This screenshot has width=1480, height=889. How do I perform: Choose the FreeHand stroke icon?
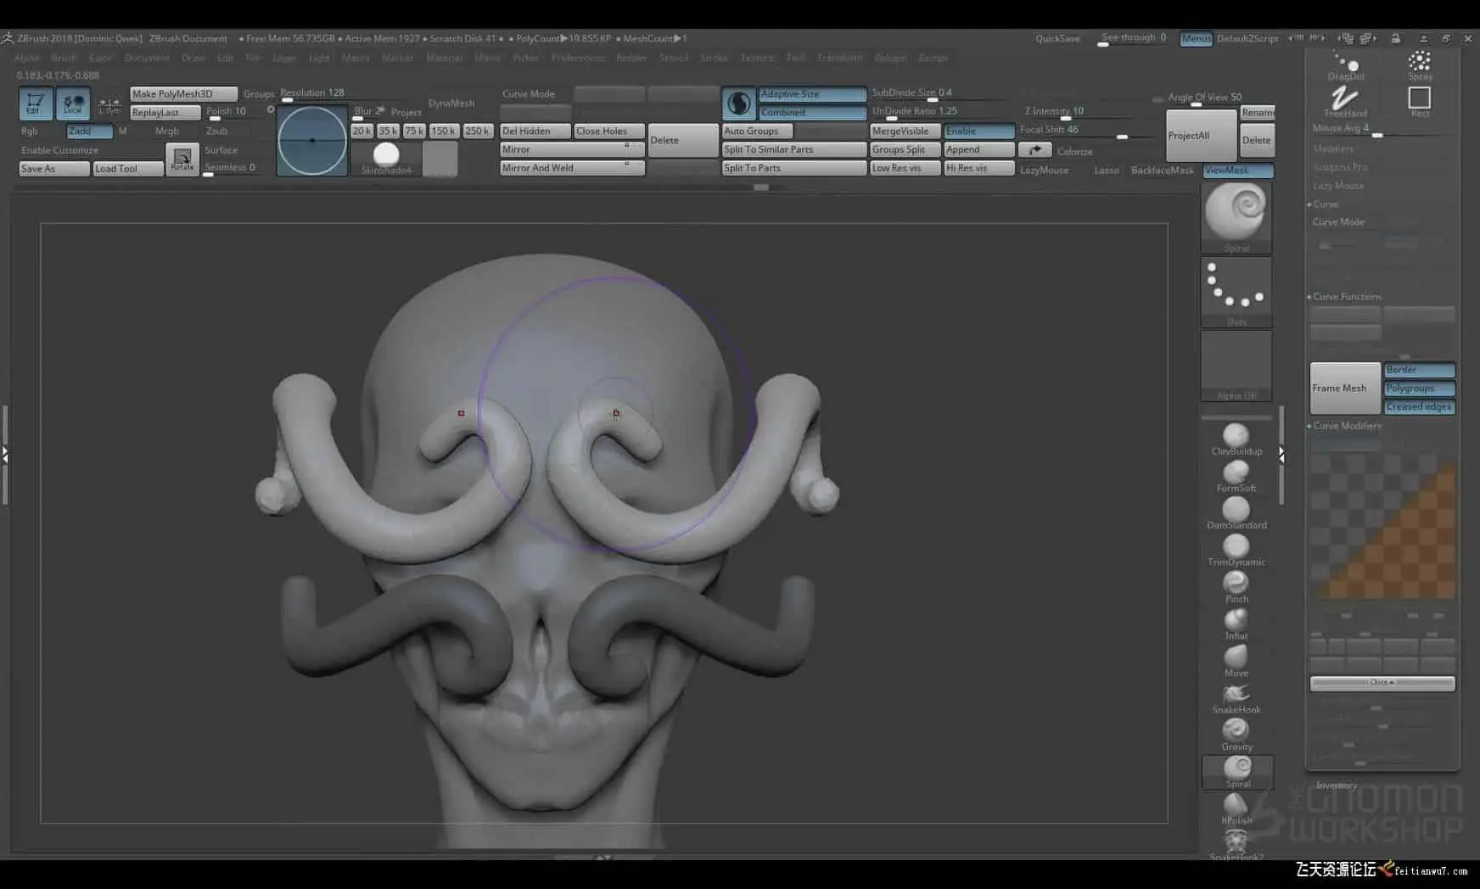[x=1345, y=98]
